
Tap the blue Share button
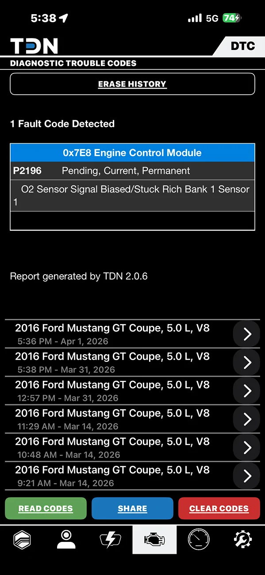[132, 508]
